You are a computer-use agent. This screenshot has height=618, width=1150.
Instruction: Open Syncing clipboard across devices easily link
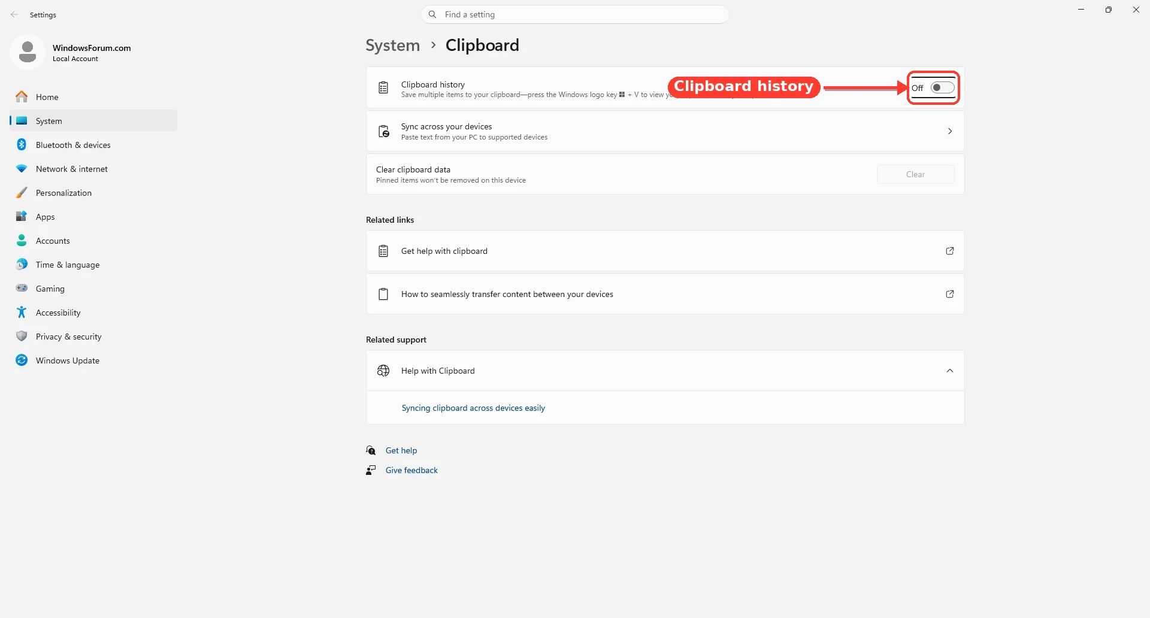pos(473,408)
